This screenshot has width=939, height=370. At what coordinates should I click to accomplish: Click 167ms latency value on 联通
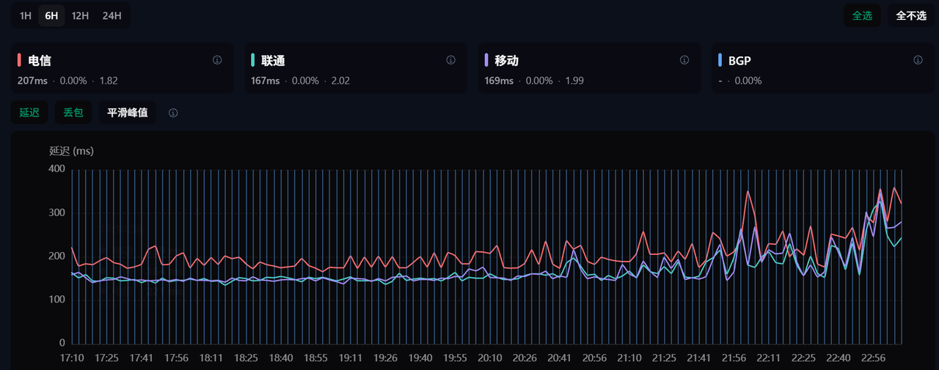coord(266,81)
